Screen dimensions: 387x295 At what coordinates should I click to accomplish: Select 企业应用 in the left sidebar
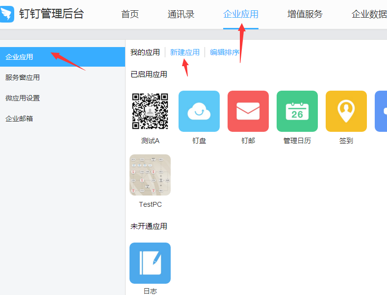click(20, 57)
